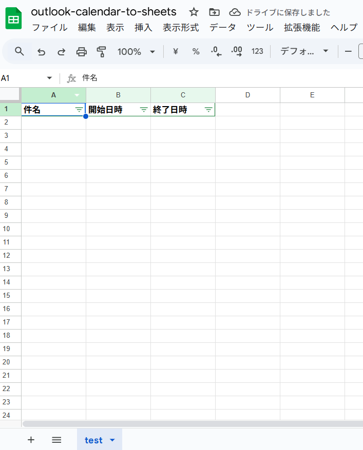Click the print icon

coord(81,51)
